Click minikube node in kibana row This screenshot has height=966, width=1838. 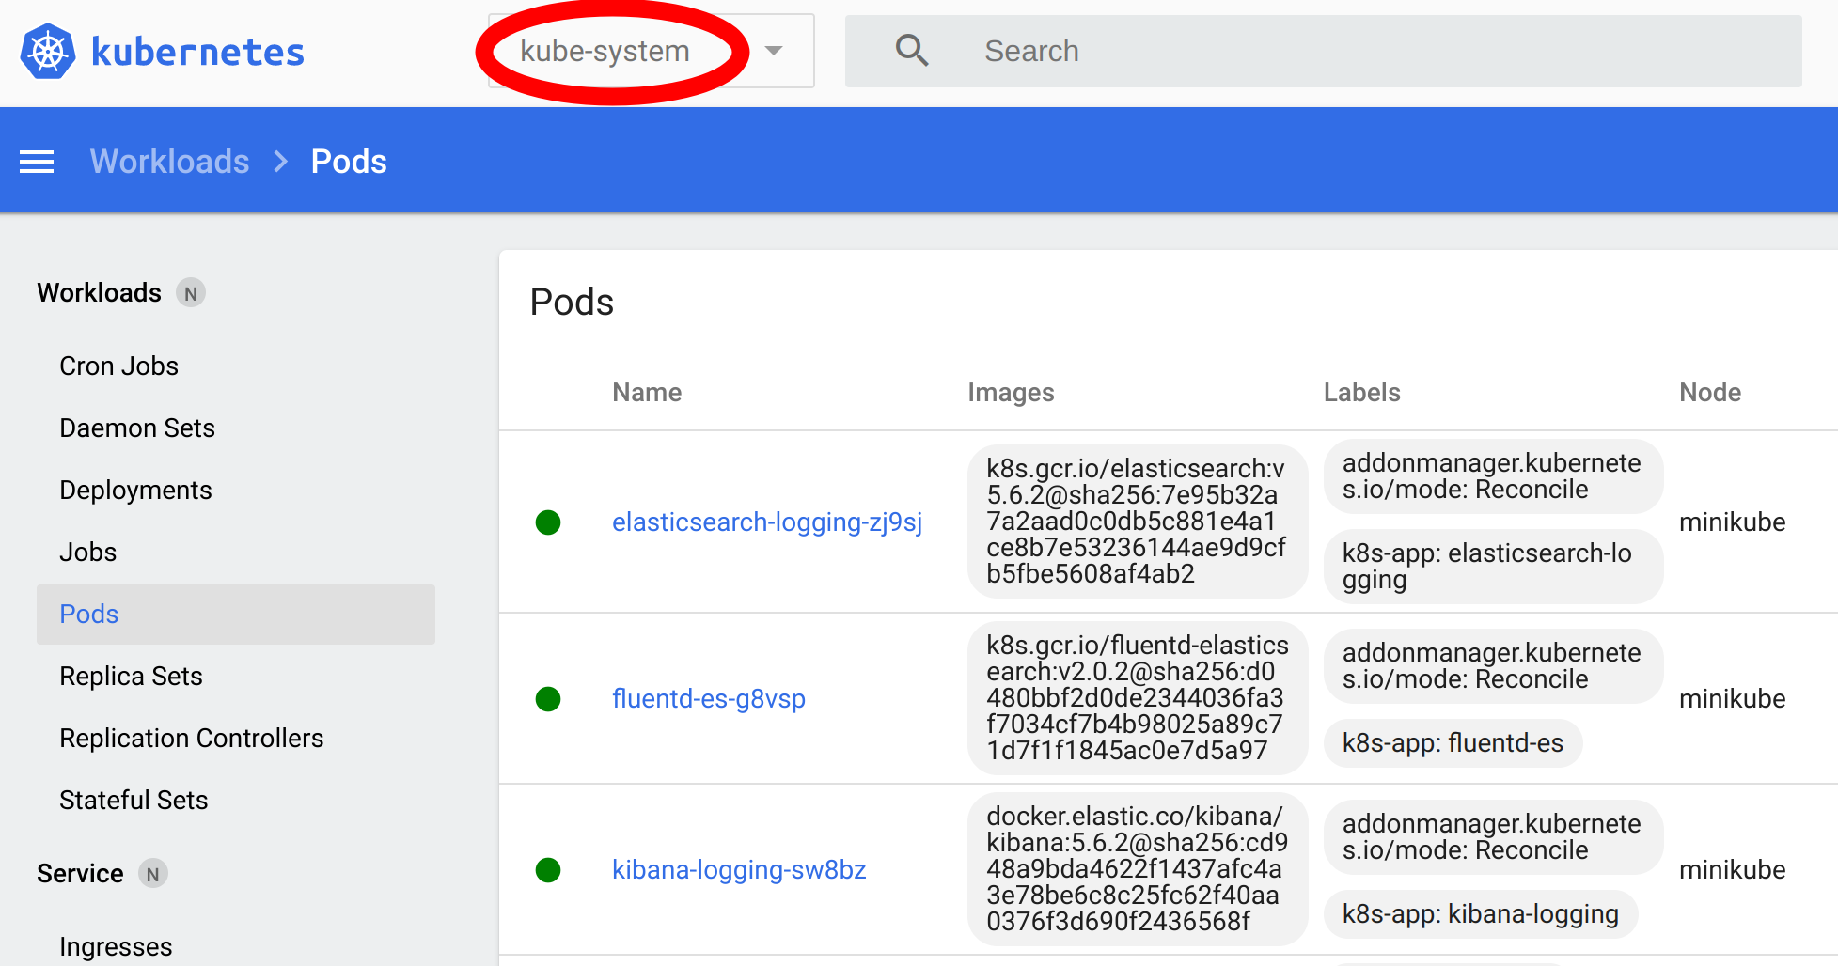pyautogui.click(x=1732, y=870)
